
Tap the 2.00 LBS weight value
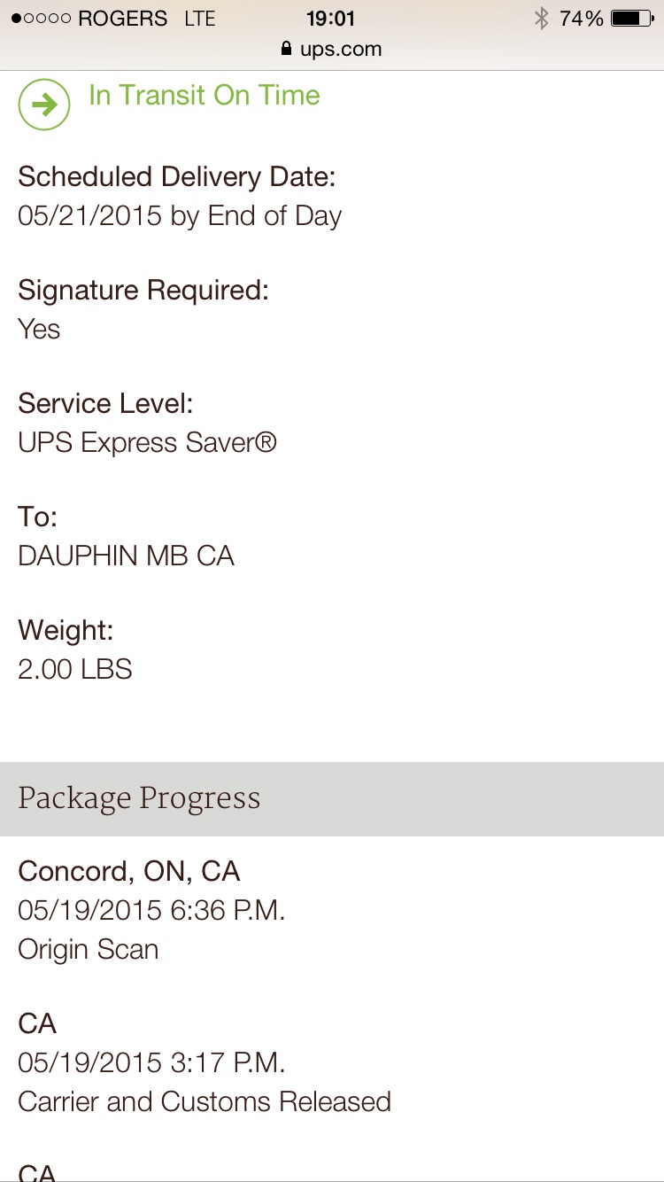pyautogui.click(x=75, y=669)
